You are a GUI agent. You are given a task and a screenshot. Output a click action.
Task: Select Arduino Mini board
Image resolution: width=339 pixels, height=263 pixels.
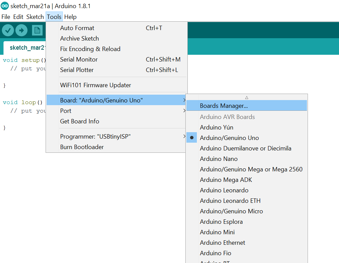point(246,232)
